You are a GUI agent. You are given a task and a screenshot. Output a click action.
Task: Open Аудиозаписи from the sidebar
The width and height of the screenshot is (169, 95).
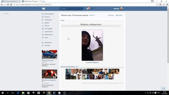pos(49,32)
